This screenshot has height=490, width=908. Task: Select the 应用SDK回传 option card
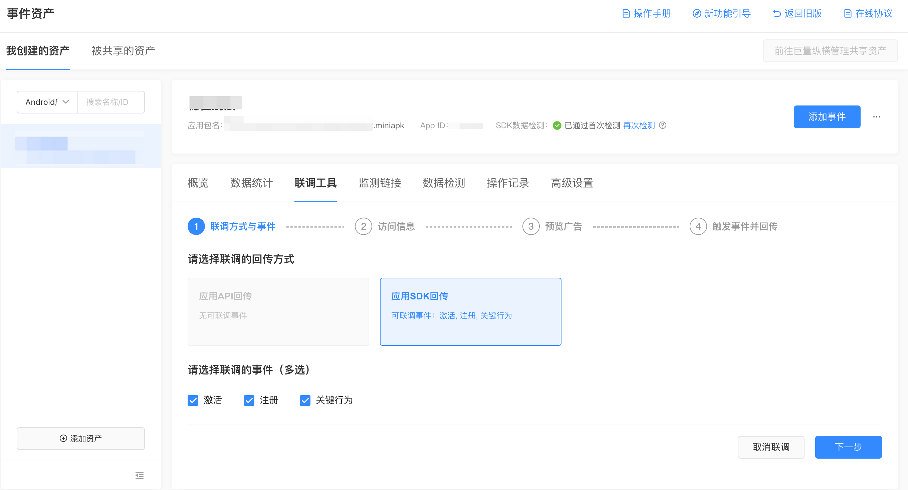(470, 311)
